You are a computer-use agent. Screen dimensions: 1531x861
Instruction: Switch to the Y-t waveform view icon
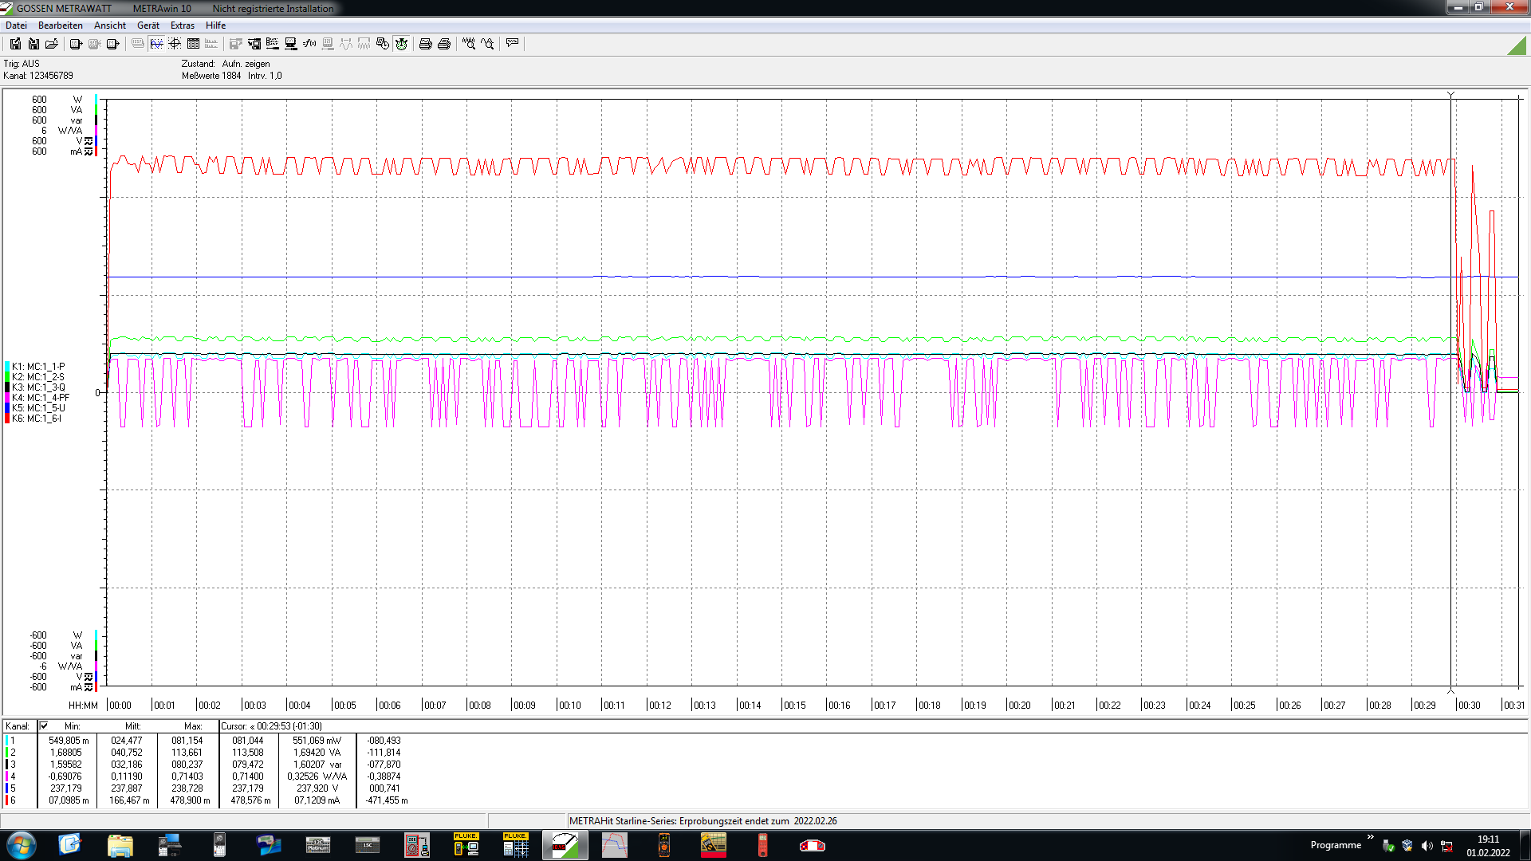(x=156, y=44)
